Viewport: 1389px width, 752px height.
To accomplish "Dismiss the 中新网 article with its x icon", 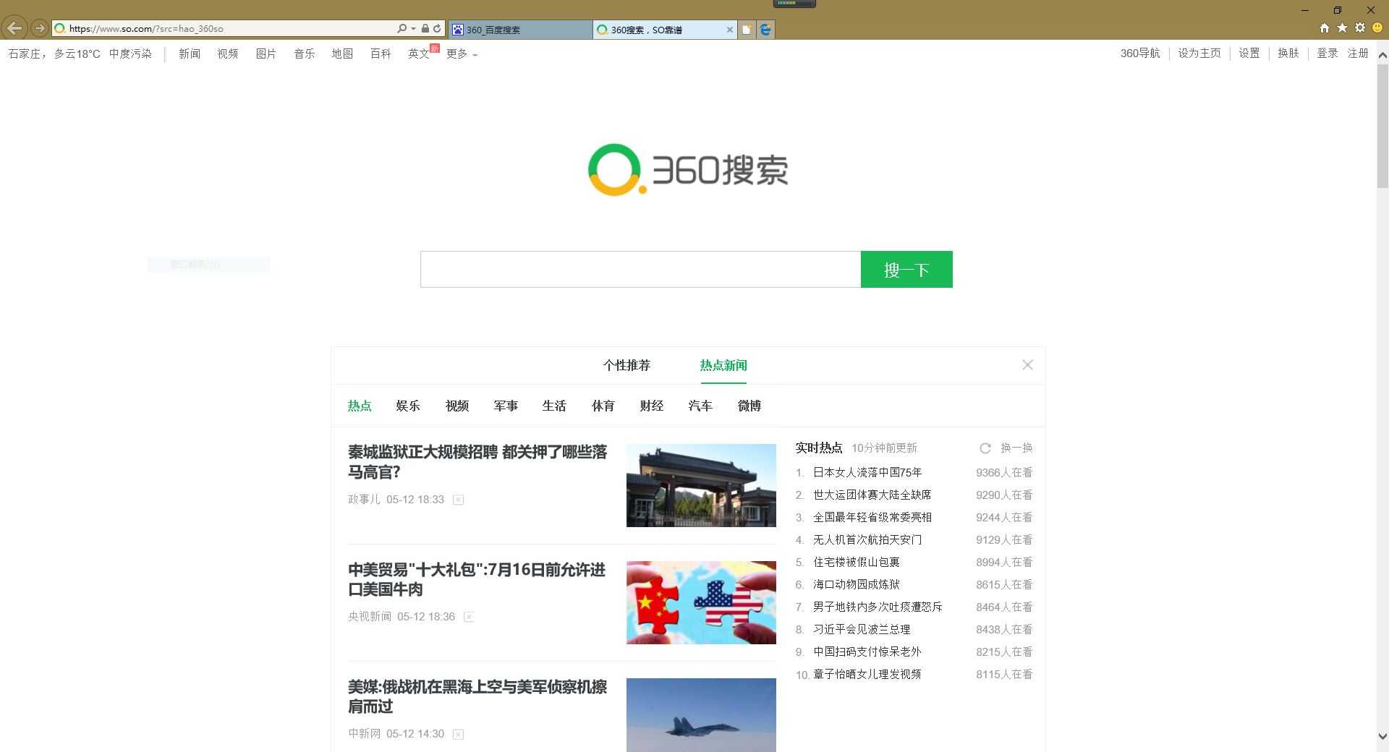I will (x=458, y=734).
